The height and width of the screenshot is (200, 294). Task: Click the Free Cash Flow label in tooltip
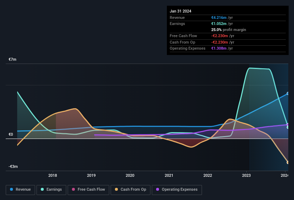[x=183, y=36]
